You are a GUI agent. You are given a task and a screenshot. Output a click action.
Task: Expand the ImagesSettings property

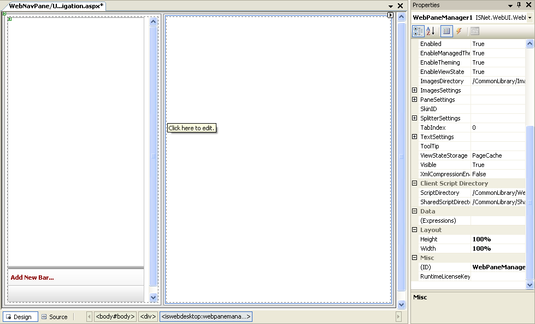[415, 90]
